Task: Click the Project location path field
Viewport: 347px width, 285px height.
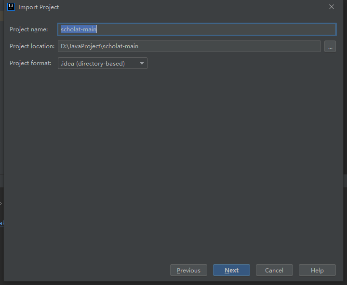Action: click(189, 46)
